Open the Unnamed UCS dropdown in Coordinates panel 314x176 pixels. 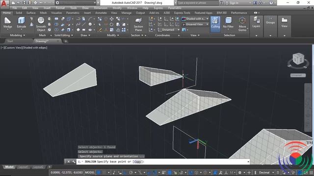(169, 30)
